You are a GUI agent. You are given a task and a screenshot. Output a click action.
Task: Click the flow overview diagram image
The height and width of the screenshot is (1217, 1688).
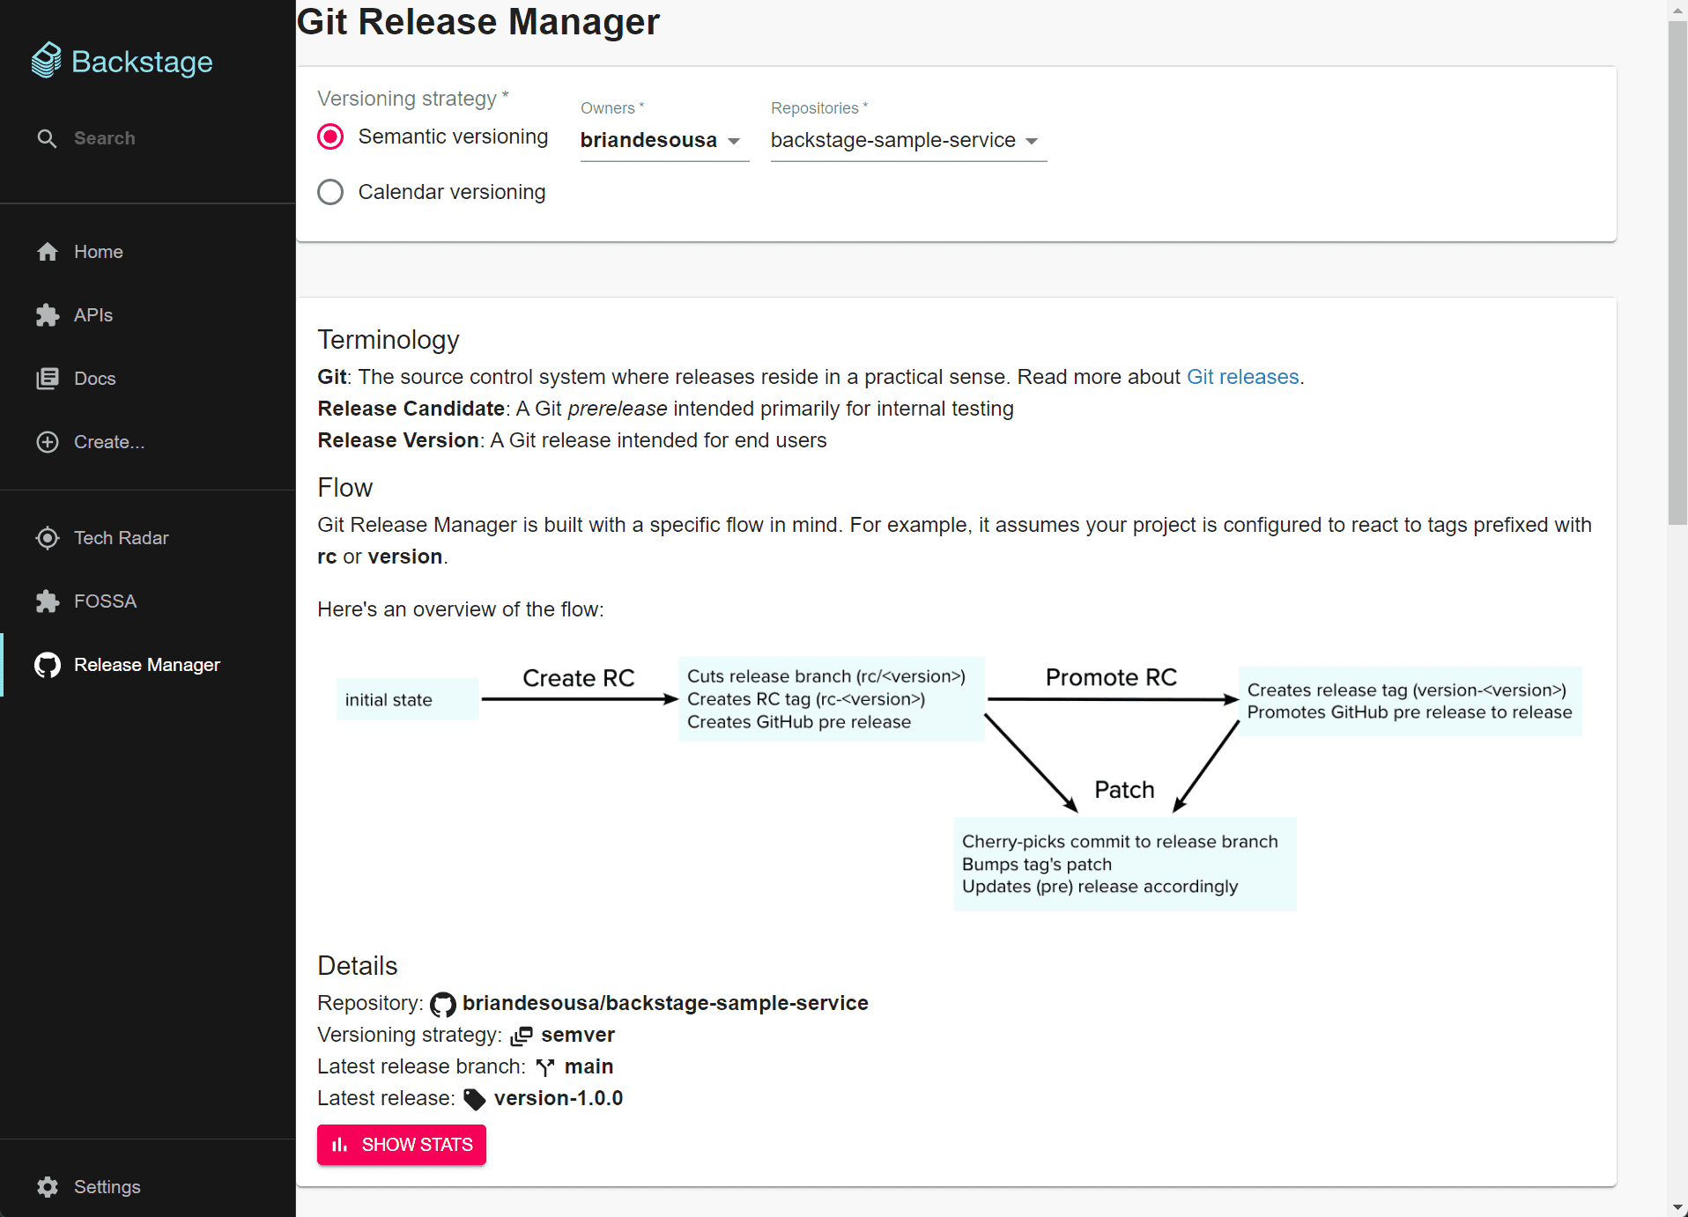[x=959, y=784]
